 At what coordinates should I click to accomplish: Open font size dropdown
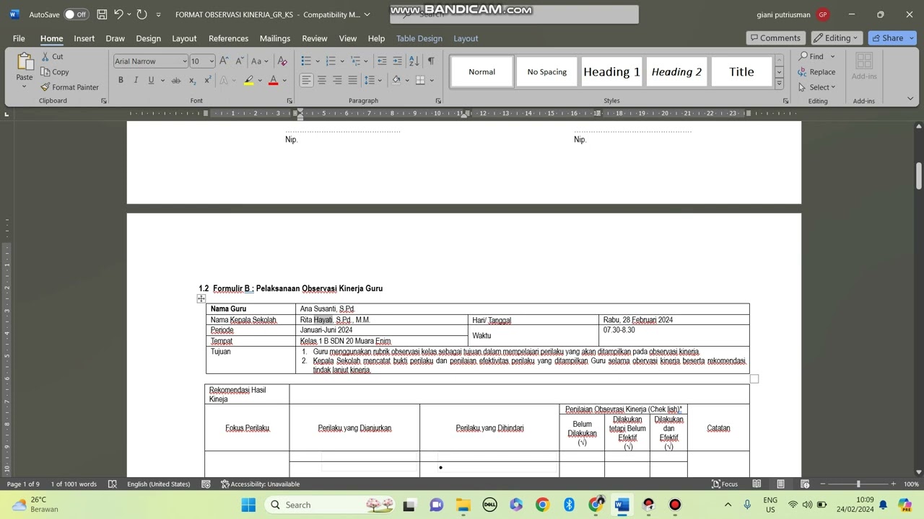click(212, 61)
